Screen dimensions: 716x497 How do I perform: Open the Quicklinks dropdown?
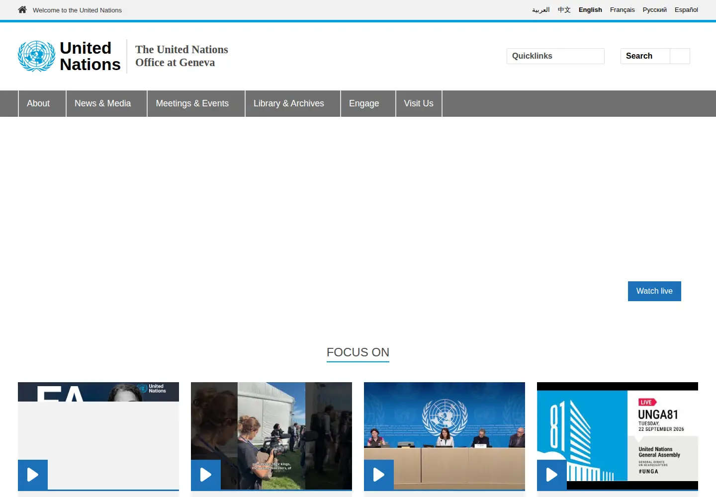point(555,56)
